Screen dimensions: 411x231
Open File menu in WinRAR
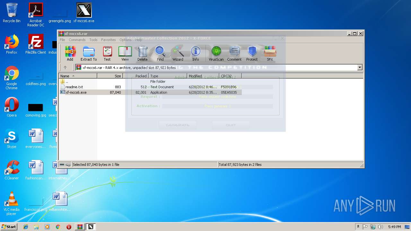point(62,40)
